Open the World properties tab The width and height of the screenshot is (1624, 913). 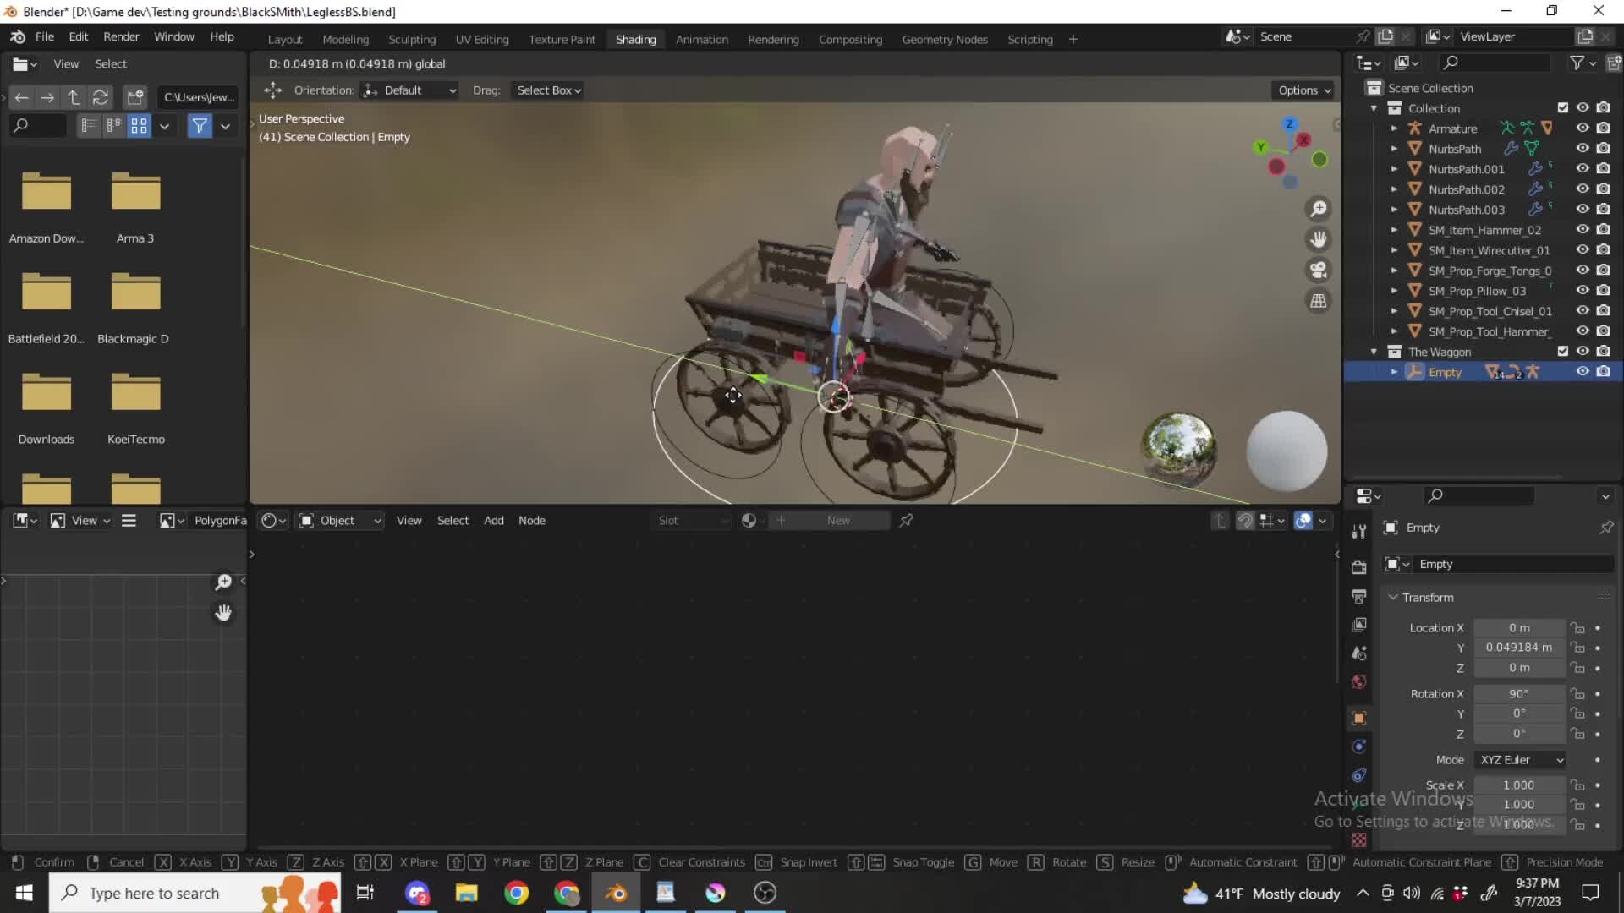1358,681
